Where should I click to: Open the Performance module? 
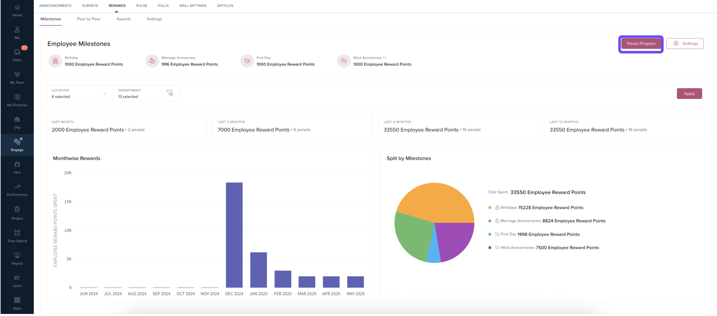[x=17, y=187]
